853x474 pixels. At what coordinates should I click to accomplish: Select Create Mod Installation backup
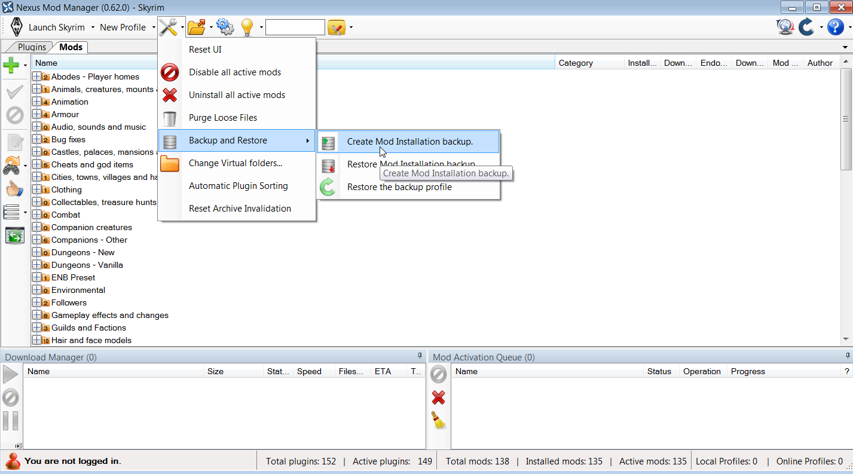tap(409, 142)
